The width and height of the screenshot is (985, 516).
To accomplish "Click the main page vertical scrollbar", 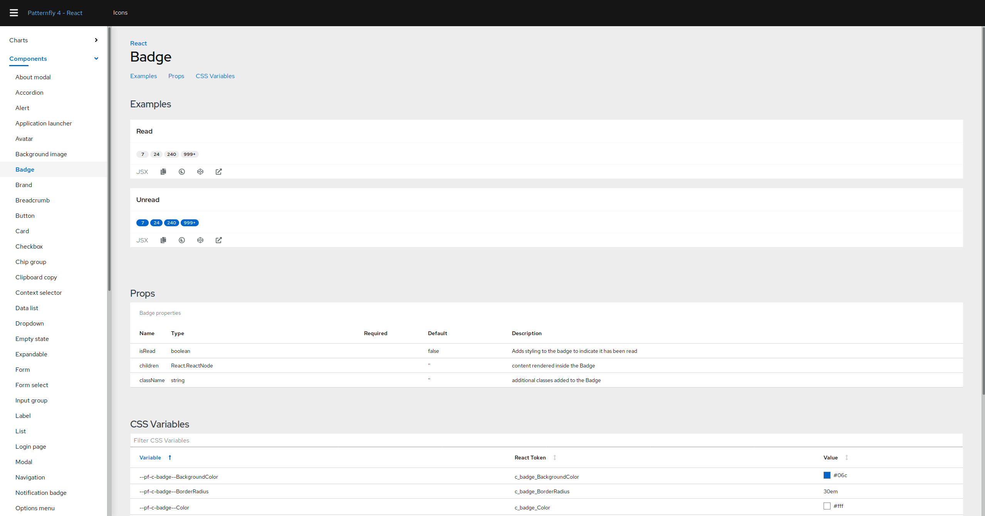I will (983, 211).
